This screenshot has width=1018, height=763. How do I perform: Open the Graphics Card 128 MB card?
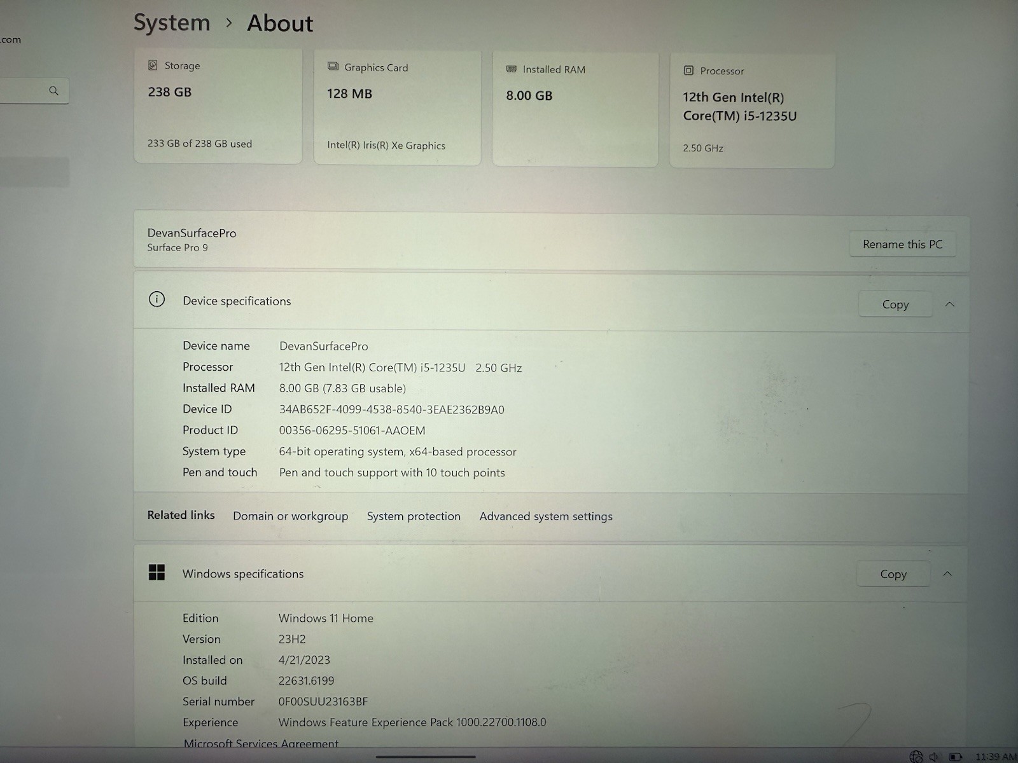click(x=397, y=108)
